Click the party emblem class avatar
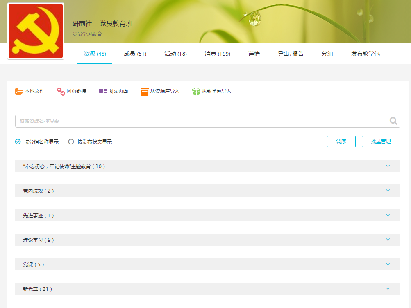 coord(36,31)
